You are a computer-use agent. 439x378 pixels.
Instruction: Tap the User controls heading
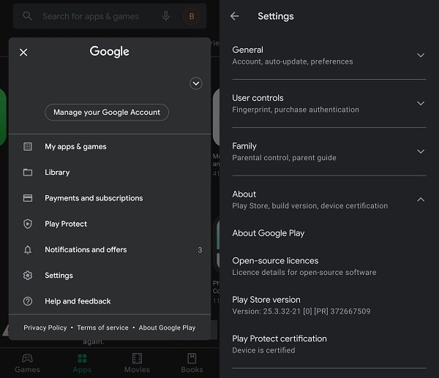(x=258, y=98)
